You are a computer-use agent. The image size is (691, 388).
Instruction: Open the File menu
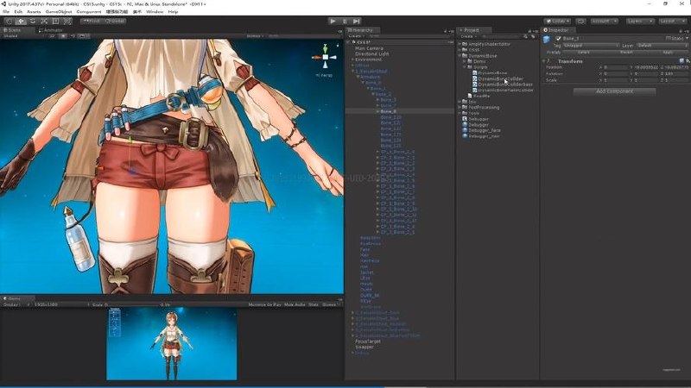[6, 12]
